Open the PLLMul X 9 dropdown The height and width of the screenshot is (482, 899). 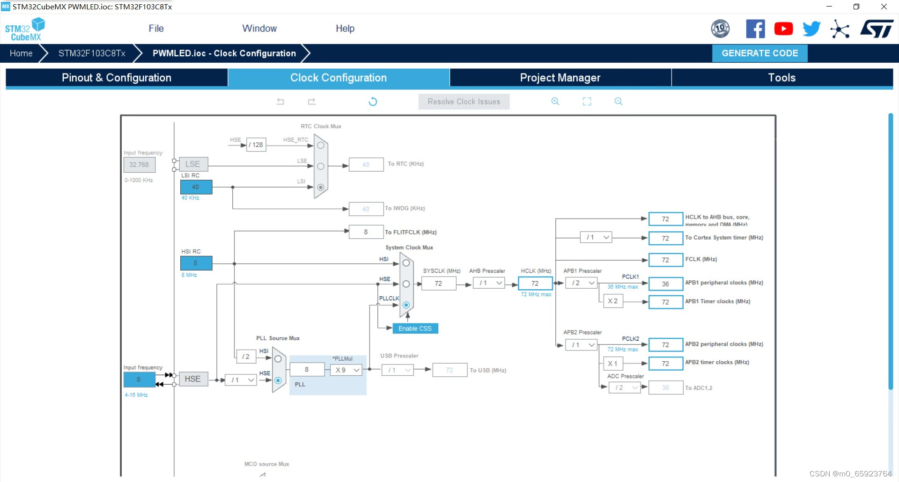point(346,370)
